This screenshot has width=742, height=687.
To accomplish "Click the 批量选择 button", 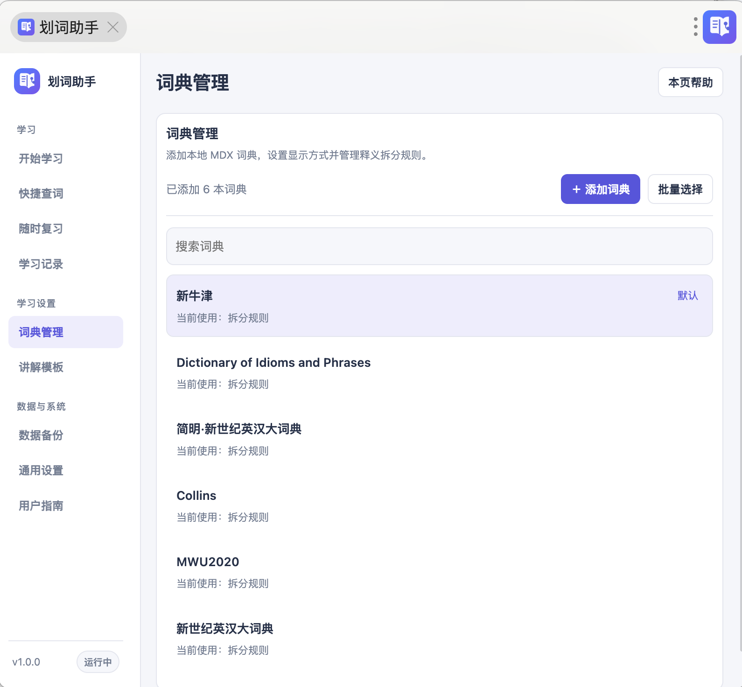I will tap(680, 189).
